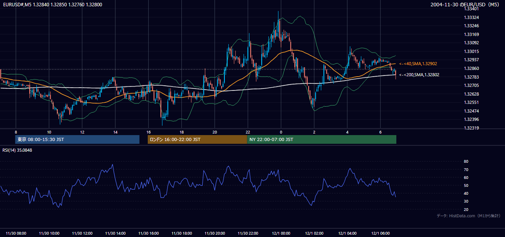Click the hour label 16 under the price chart
This screenshot has height=237, width=505.
pos(148,132)
